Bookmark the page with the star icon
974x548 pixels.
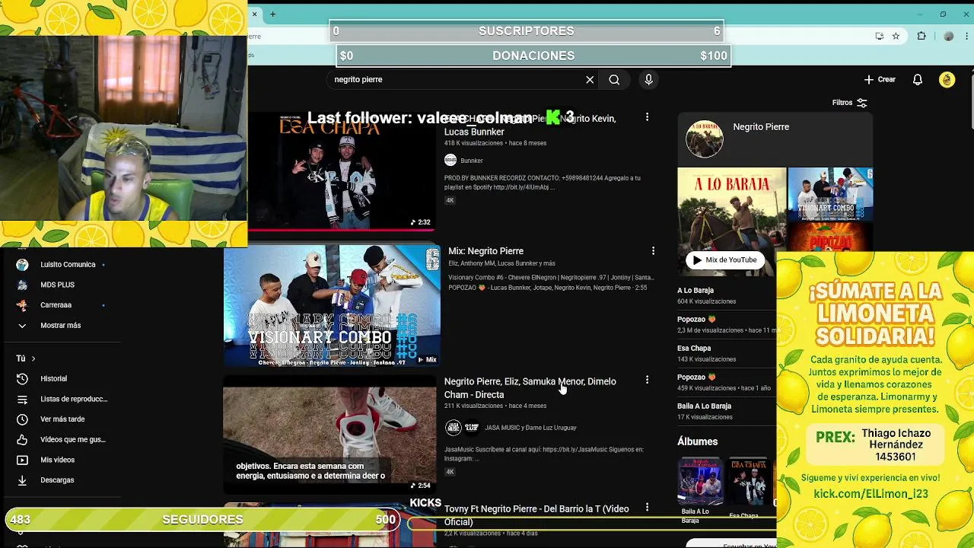[x=896, y=36]
